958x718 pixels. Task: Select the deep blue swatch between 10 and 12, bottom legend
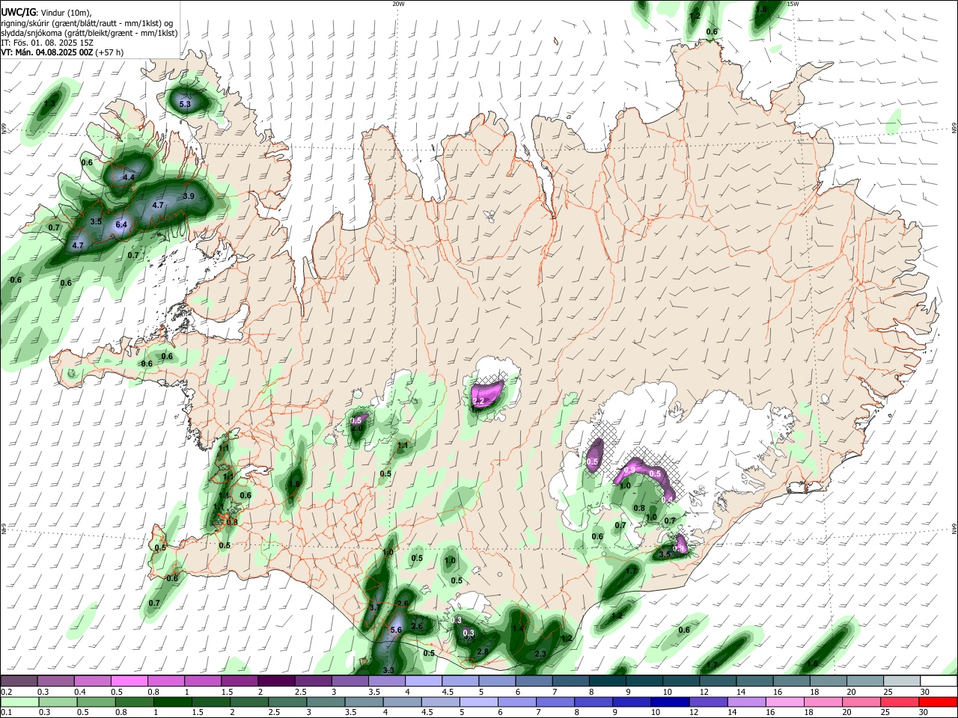670,702
